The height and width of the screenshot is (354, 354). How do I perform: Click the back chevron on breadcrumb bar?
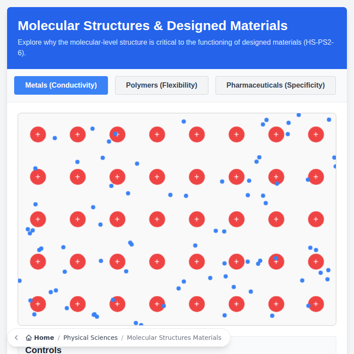tap(16, 337)
